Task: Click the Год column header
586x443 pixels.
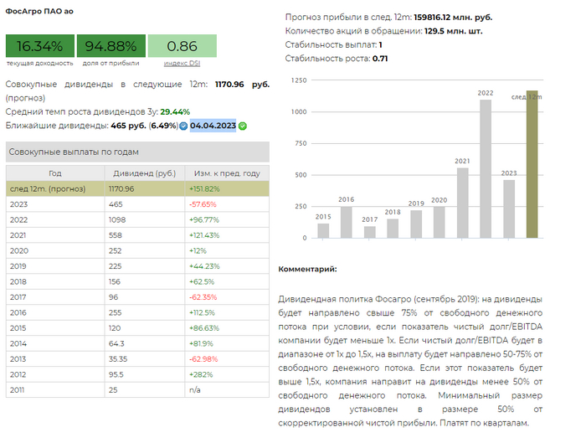Action: point(55,173)
